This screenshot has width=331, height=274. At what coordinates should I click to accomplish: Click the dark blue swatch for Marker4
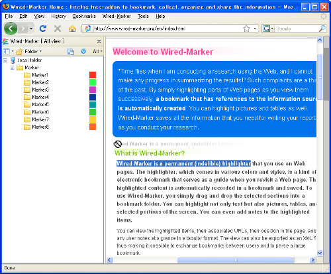pos(93,97)
